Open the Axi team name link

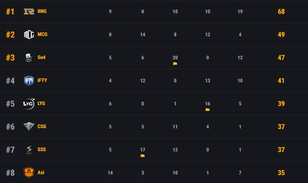pyautogui.click(x=41, y=173)
